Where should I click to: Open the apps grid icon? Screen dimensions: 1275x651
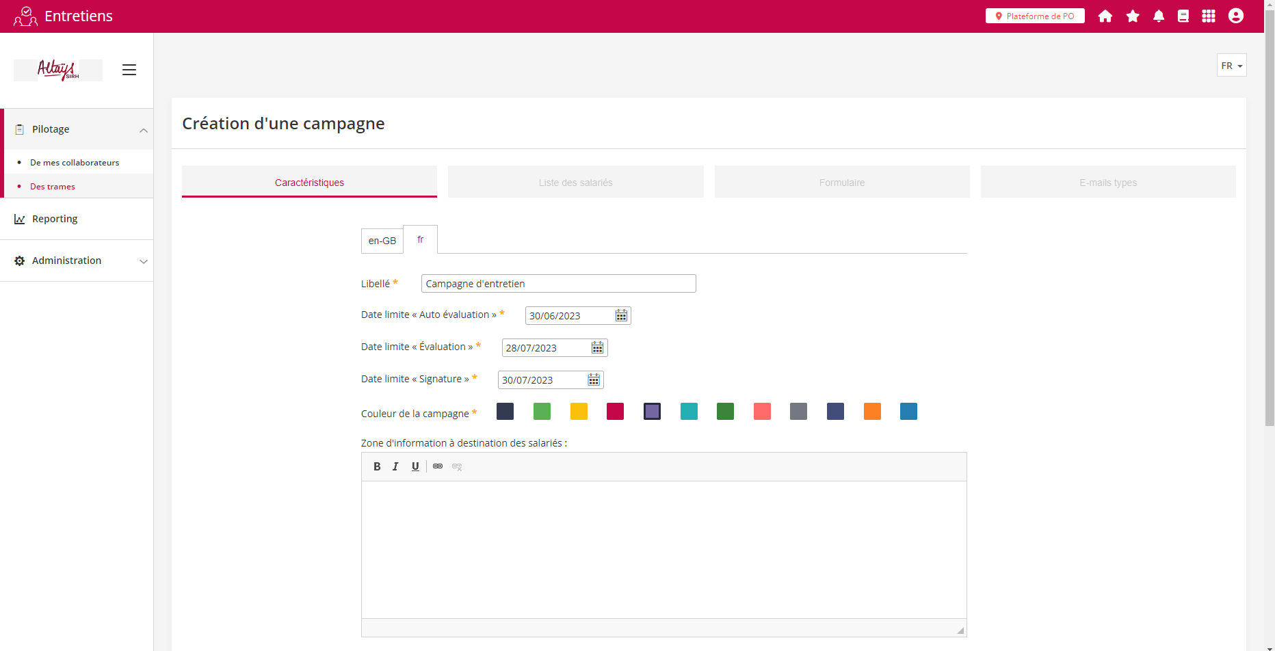pyautogui.click(x=1209, y=16)
